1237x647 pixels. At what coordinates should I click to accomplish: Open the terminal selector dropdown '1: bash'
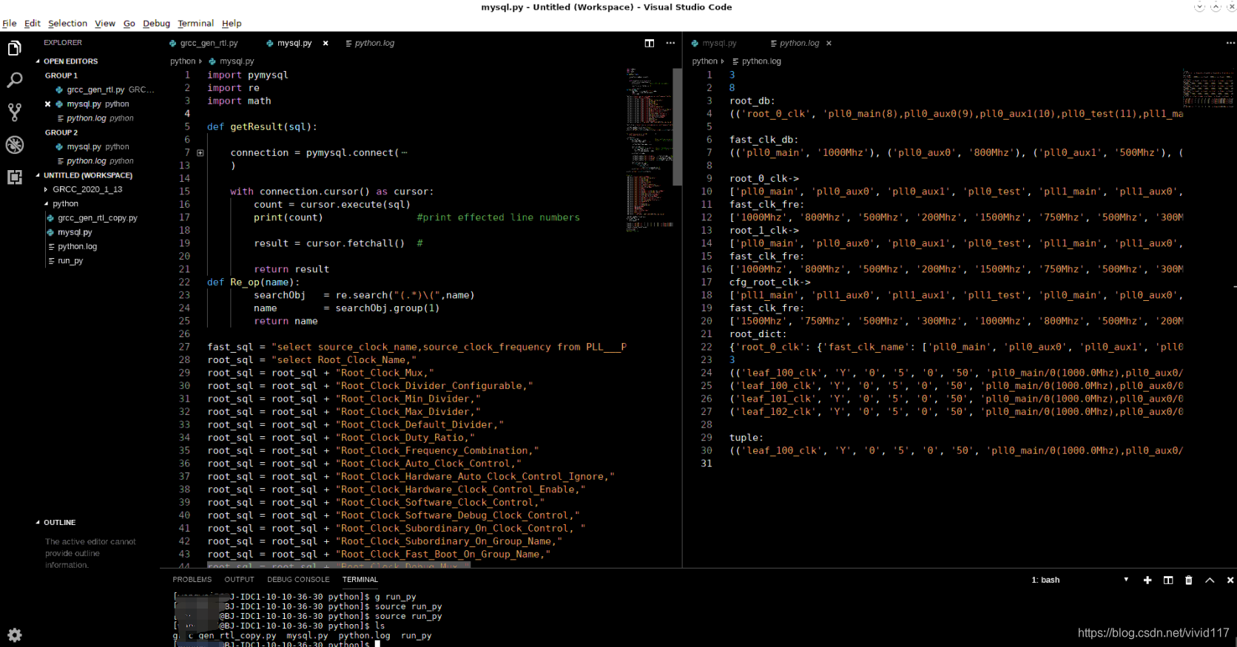click(x=1079, y=580)
